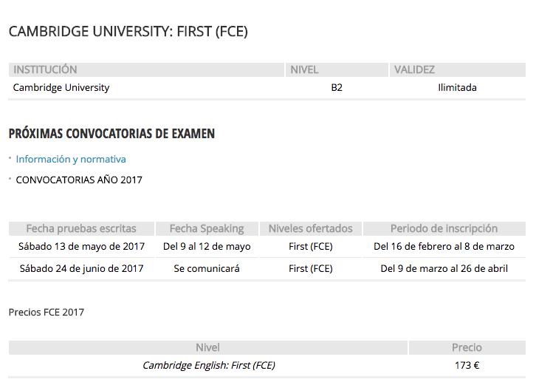
Task: Click the 'Fecha pruebas escritas' column header
Action: pos(81,228)
